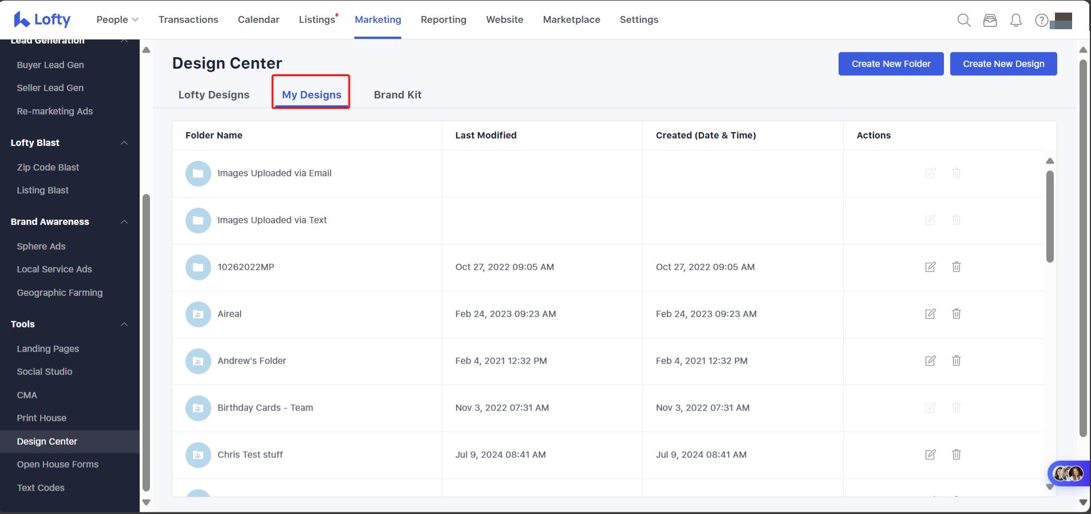Click the help question mark icon

[x=1041, y=21]
